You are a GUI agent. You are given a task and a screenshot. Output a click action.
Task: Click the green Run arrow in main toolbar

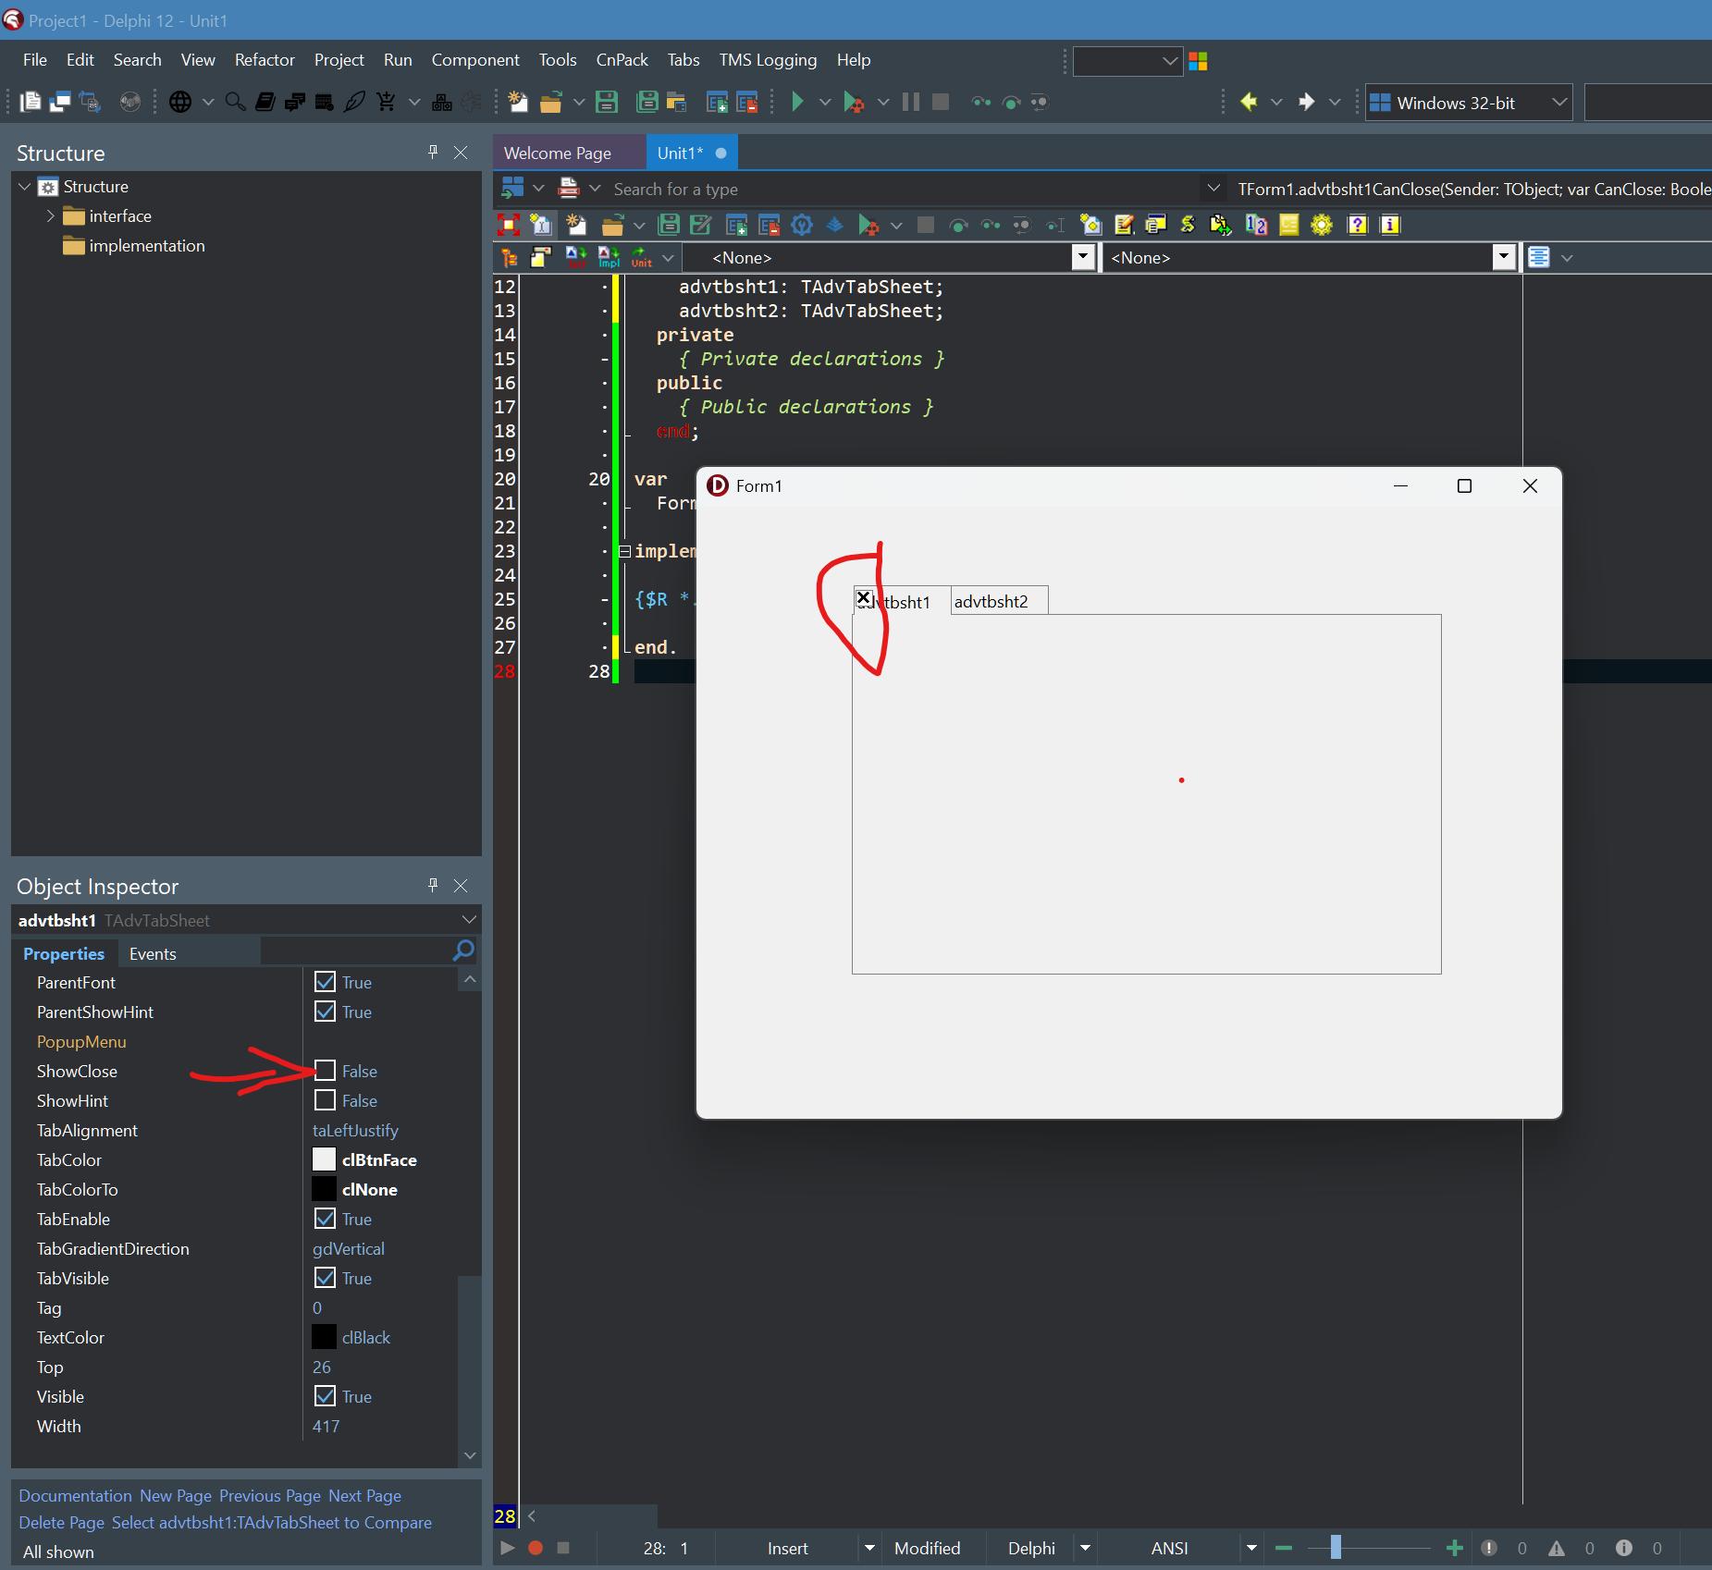click(x=797, y=102)
